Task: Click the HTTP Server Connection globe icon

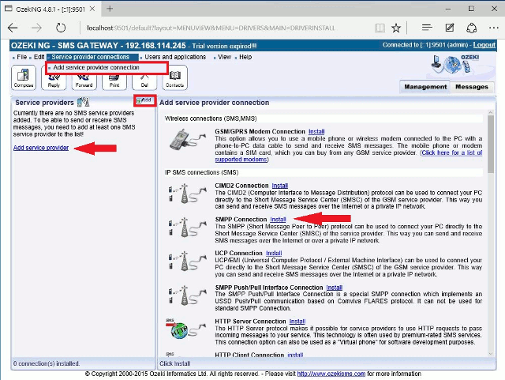Action: pyautogui.click(x=186, y=329)
